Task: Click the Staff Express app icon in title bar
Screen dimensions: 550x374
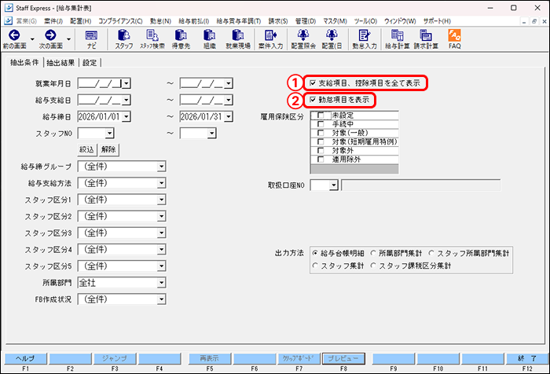Action: pyautogui.click(x=9, y=8)
